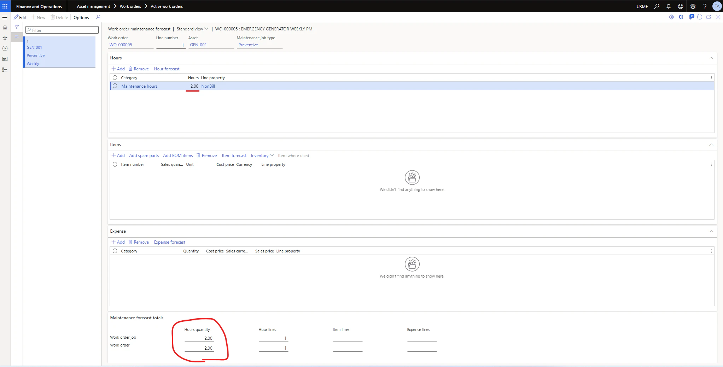Viewport: 723px width, 367px height.
Task: Select the GEN-001 Preventive Weekly list record
Action: pyautogui.click(x=59, y=52)
